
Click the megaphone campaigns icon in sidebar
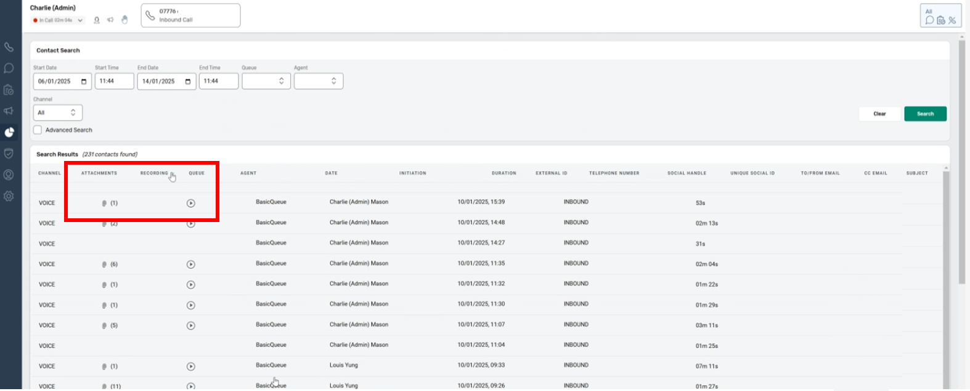9,111
